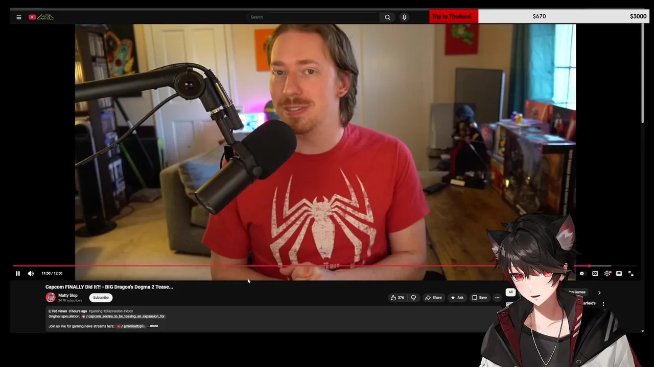Click the 24.7K subscribers count
The width and height of the screenshot is (654, 367).
click(x=71, y=301)
